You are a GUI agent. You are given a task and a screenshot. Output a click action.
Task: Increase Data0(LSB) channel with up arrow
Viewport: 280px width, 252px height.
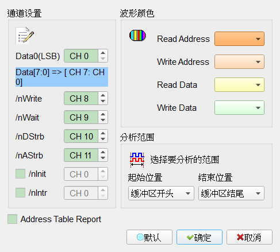(x=103, y=53)
